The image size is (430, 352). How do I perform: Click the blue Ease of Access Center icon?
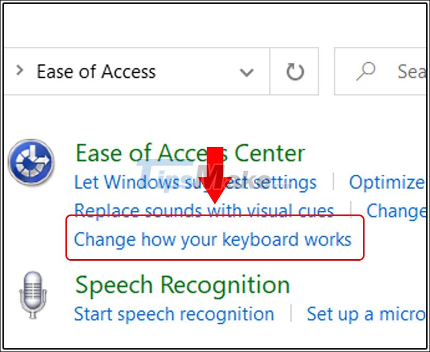31,157
